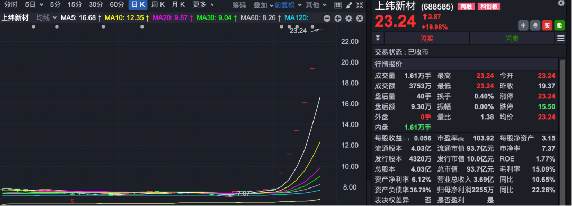Click first event dot above chart

coord(33,26)
